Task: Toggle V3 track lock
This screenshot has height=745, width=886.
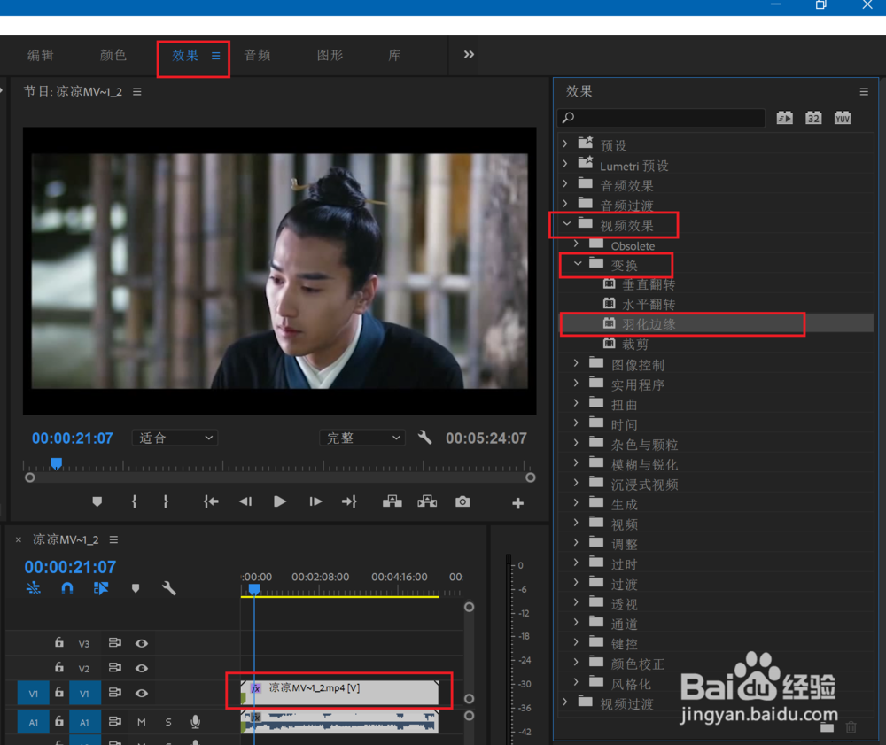Action: [58, 642]
